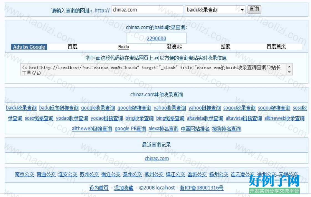Open bing收录查询 link
The image size is (311, 197).
[x=139, y=118]
